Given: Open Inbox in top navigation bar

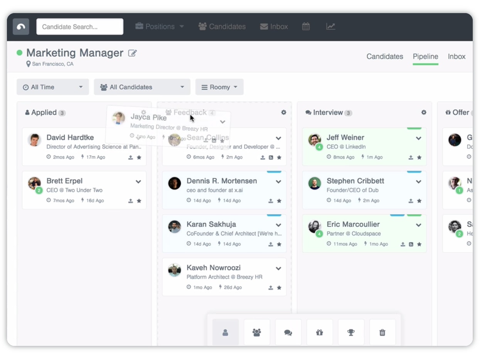Looking at the screenshot, I should tap(274, 27).
